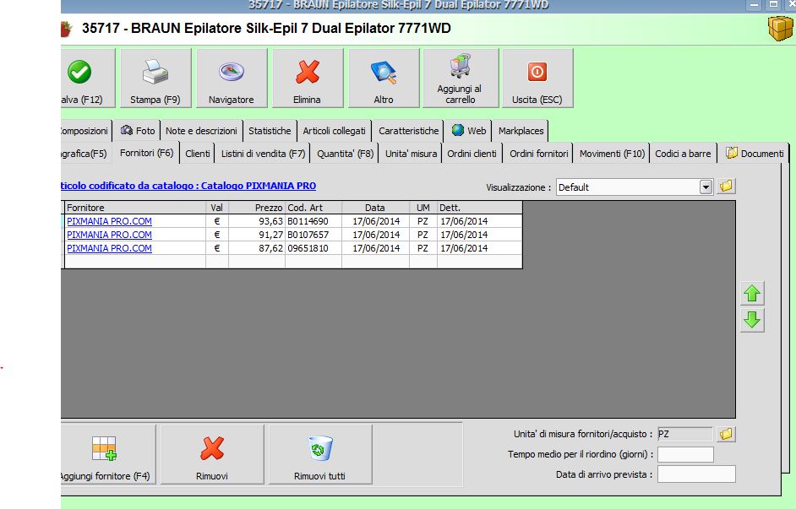796x509 pixels.
Task: Select the cell with code B0114690
Action: click(x=313, y=221)
